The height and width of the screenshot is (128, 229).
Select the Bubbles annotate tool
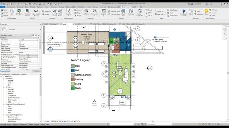(x=86, y=12)
